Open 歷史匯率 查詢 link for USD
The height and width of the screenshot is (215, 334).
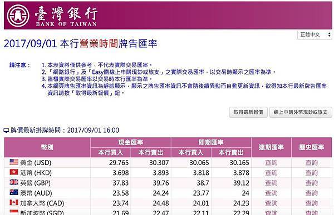311,163
